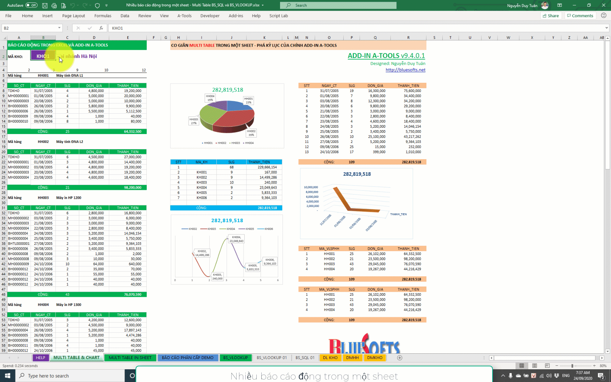Toggle AutoSave switch on

(x=31, y=5)
